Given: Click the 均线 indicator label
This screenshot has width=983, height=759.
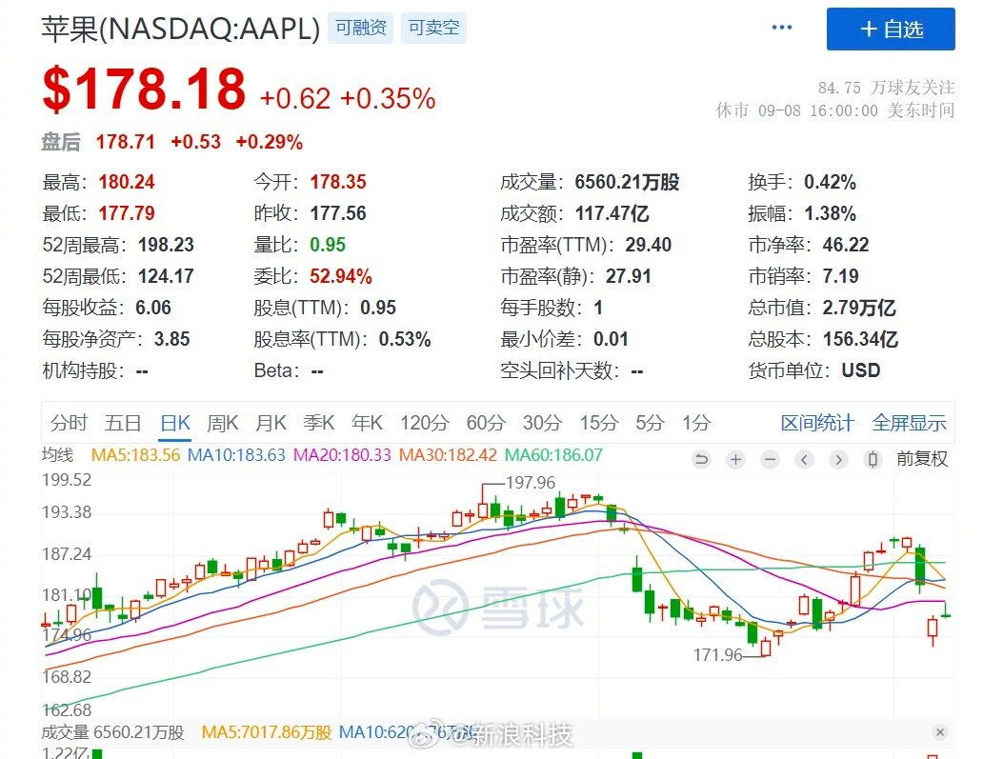Looking at the screenshot, I should [58, 454].
